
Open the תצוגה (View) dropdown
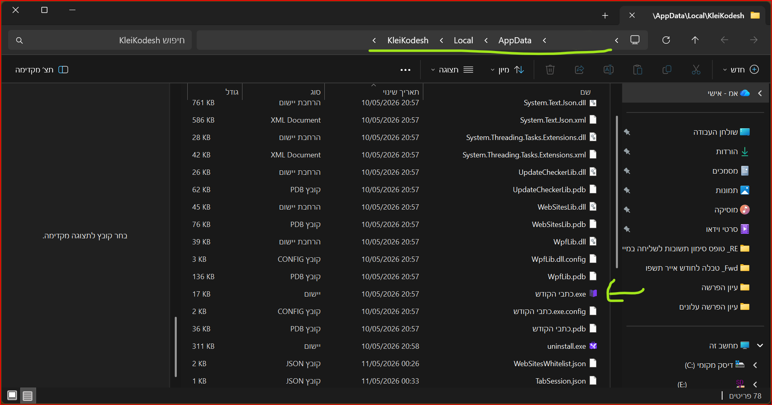tap(452, 70)
